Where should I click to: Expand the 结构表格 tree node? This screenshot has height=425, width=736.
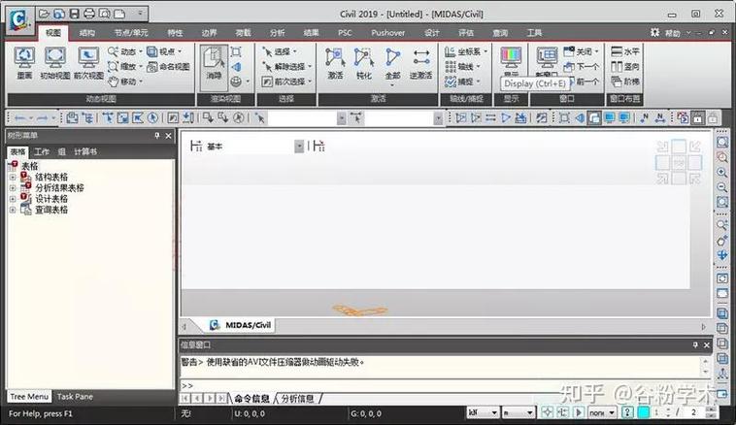tap(13, 178)
